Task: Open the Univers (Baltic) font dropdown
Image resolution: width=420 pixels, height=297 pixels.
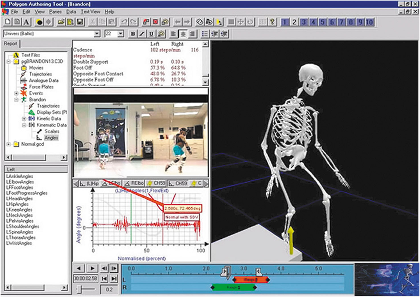Action: pos(97,34)
